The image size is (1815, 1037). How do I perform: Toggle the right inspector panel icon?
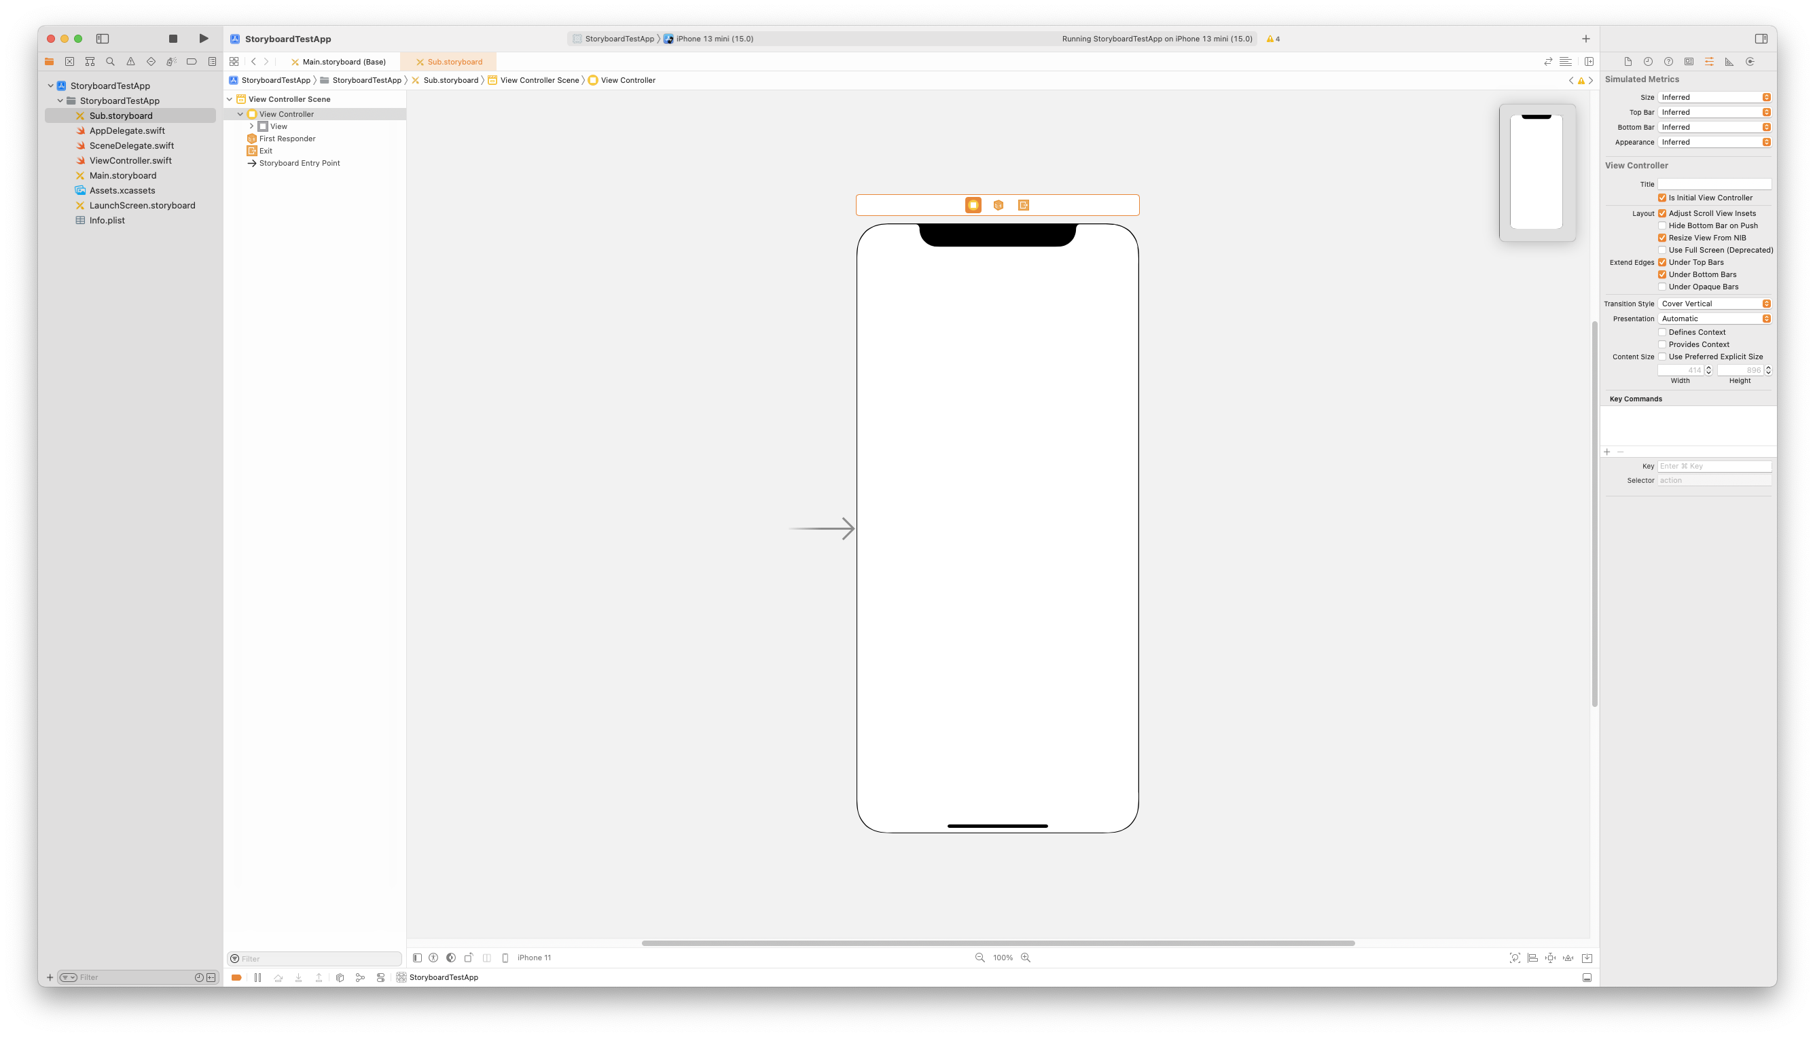1761,39
